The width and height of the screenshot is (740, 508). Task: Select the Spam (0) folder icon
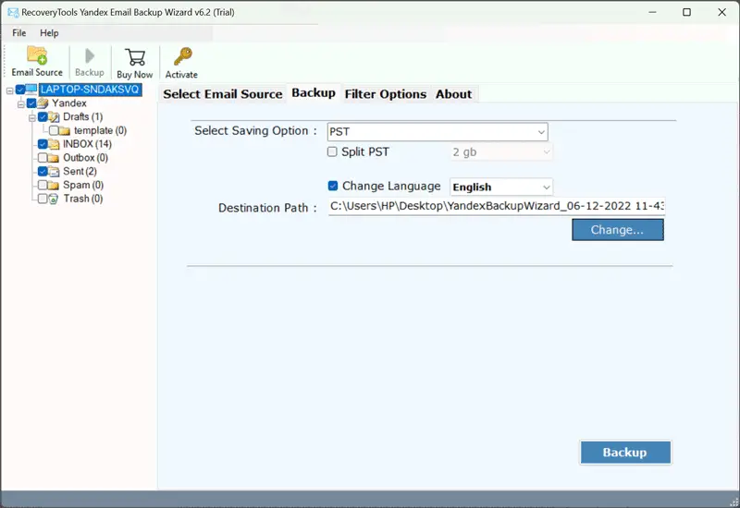click(x=55, y=185)
